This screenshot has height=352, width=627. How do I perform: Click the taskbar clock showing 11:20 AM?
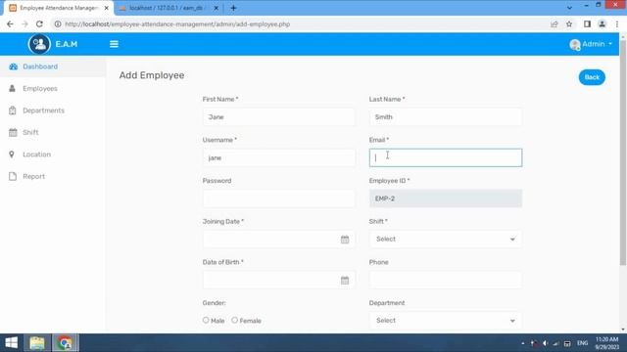click(x=606, y=343)
